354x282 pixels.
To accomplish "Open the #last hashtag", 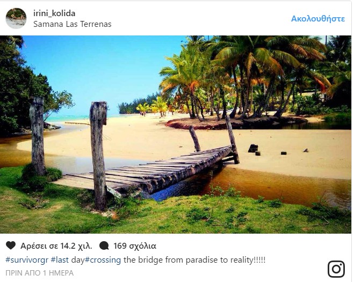I will click(x=60, y=260).
